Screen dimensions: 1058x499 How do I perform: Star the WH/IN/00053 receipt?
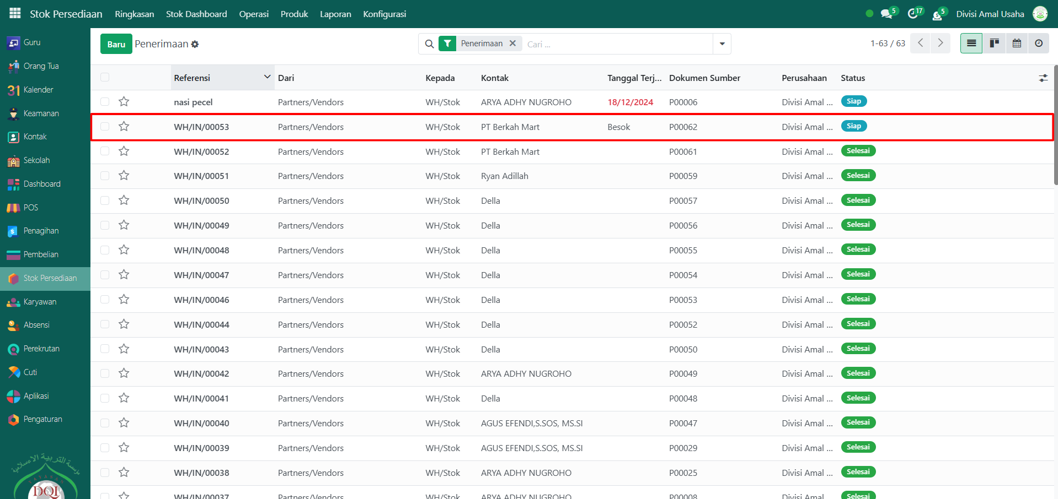pos(124,127)
